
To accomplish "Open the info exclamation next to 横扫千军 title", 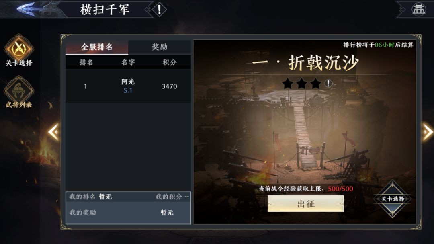I will click(x=159, y=9).
